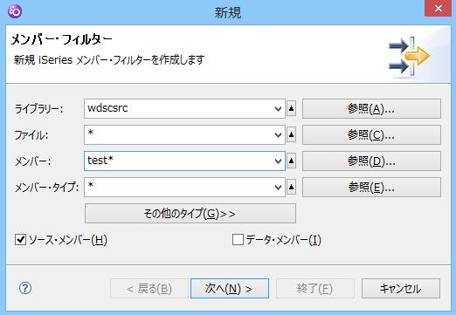
Task: Expand その他のタイプ(G)>> section
Action: coord(190,214)
